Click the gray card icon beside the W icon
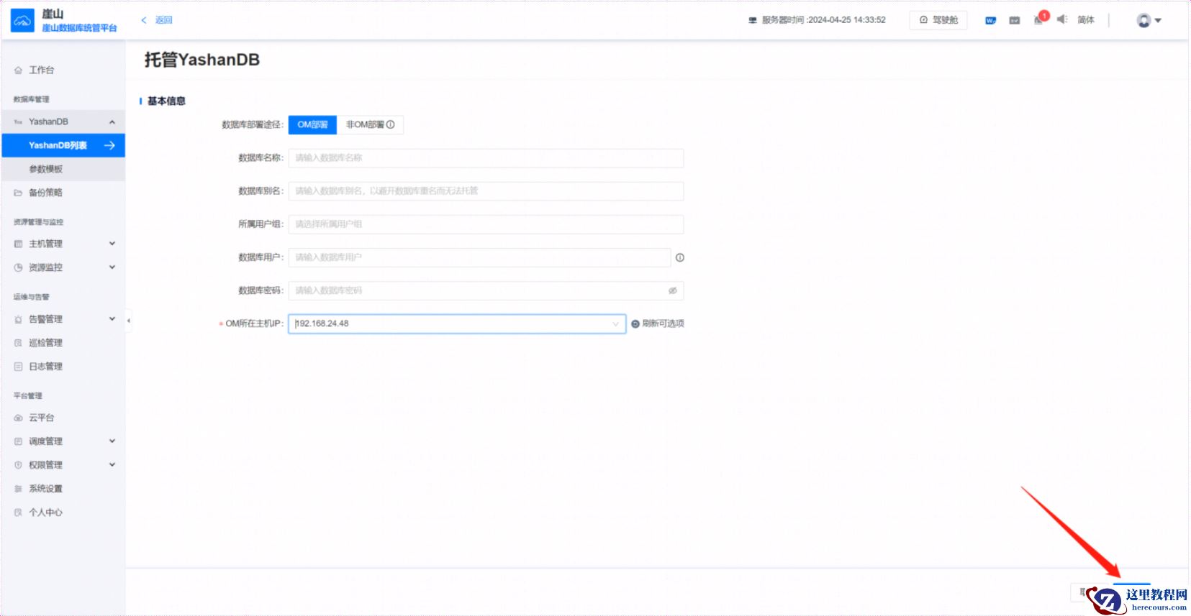This screenshot has width=1191, height=616. click(1015, 20)
